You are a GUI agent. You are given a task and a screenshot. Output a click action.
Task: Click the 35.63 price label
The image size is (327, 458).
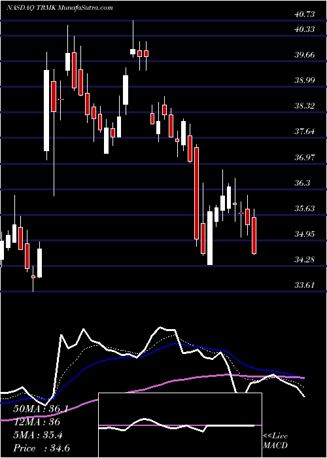tap(305, 208)
